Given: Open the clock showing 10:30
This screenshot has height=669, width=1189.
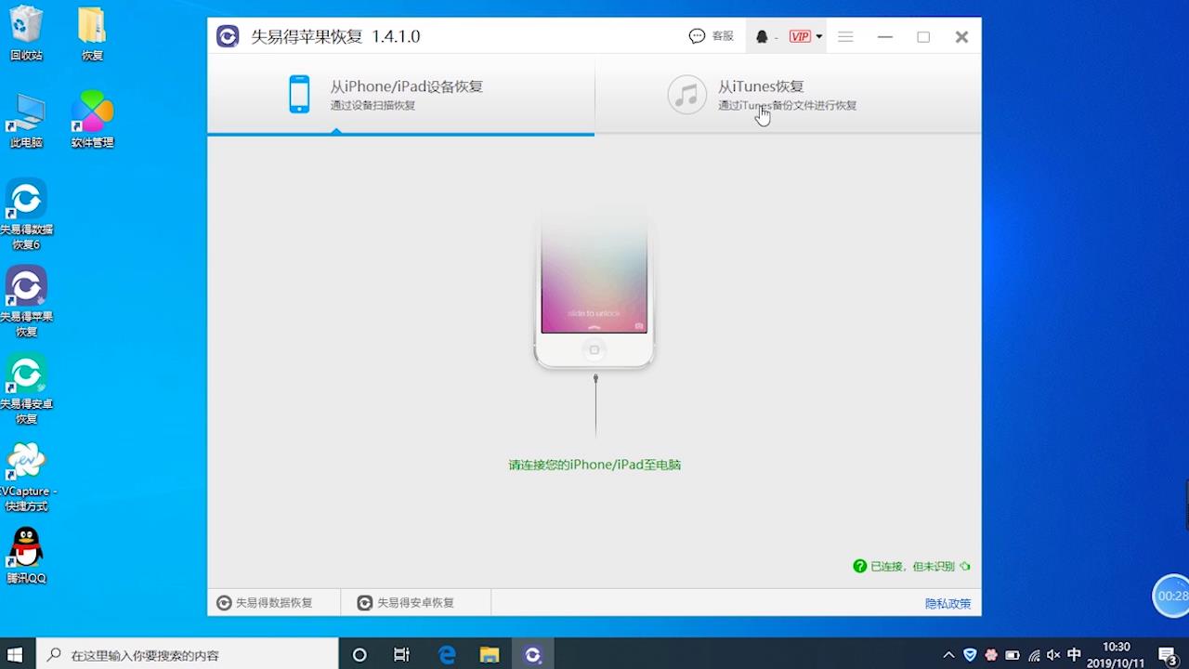Looking at the screenshot, I should click(x=1117, y=654).
